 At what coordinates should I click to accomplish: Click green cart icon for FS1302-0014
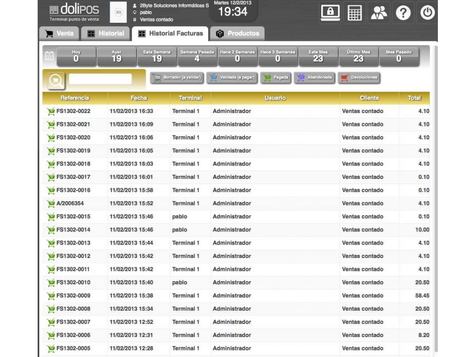pos(51,230)
